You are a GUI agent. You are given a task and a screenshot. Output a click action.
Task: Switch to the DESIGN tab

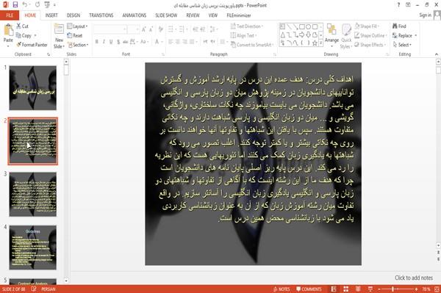pos(73,15)
